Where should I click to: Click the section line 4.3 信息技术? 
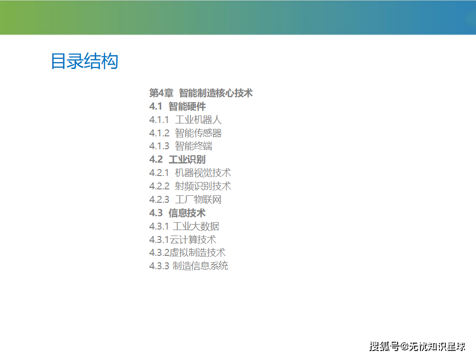(x=178, y=213)
